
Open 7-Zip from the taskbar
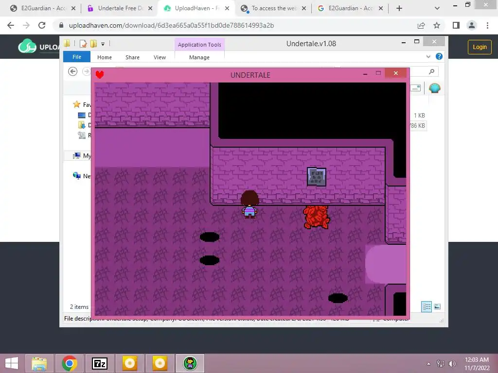click(99, 363)
